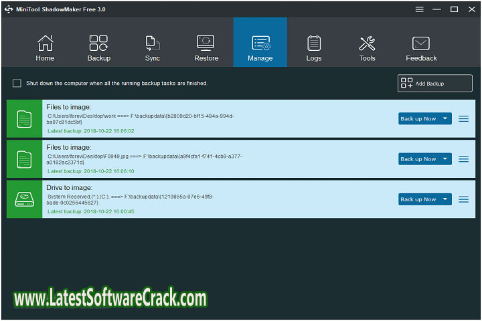Minimize the ShadowMaker window

click(x=436, y=9)
